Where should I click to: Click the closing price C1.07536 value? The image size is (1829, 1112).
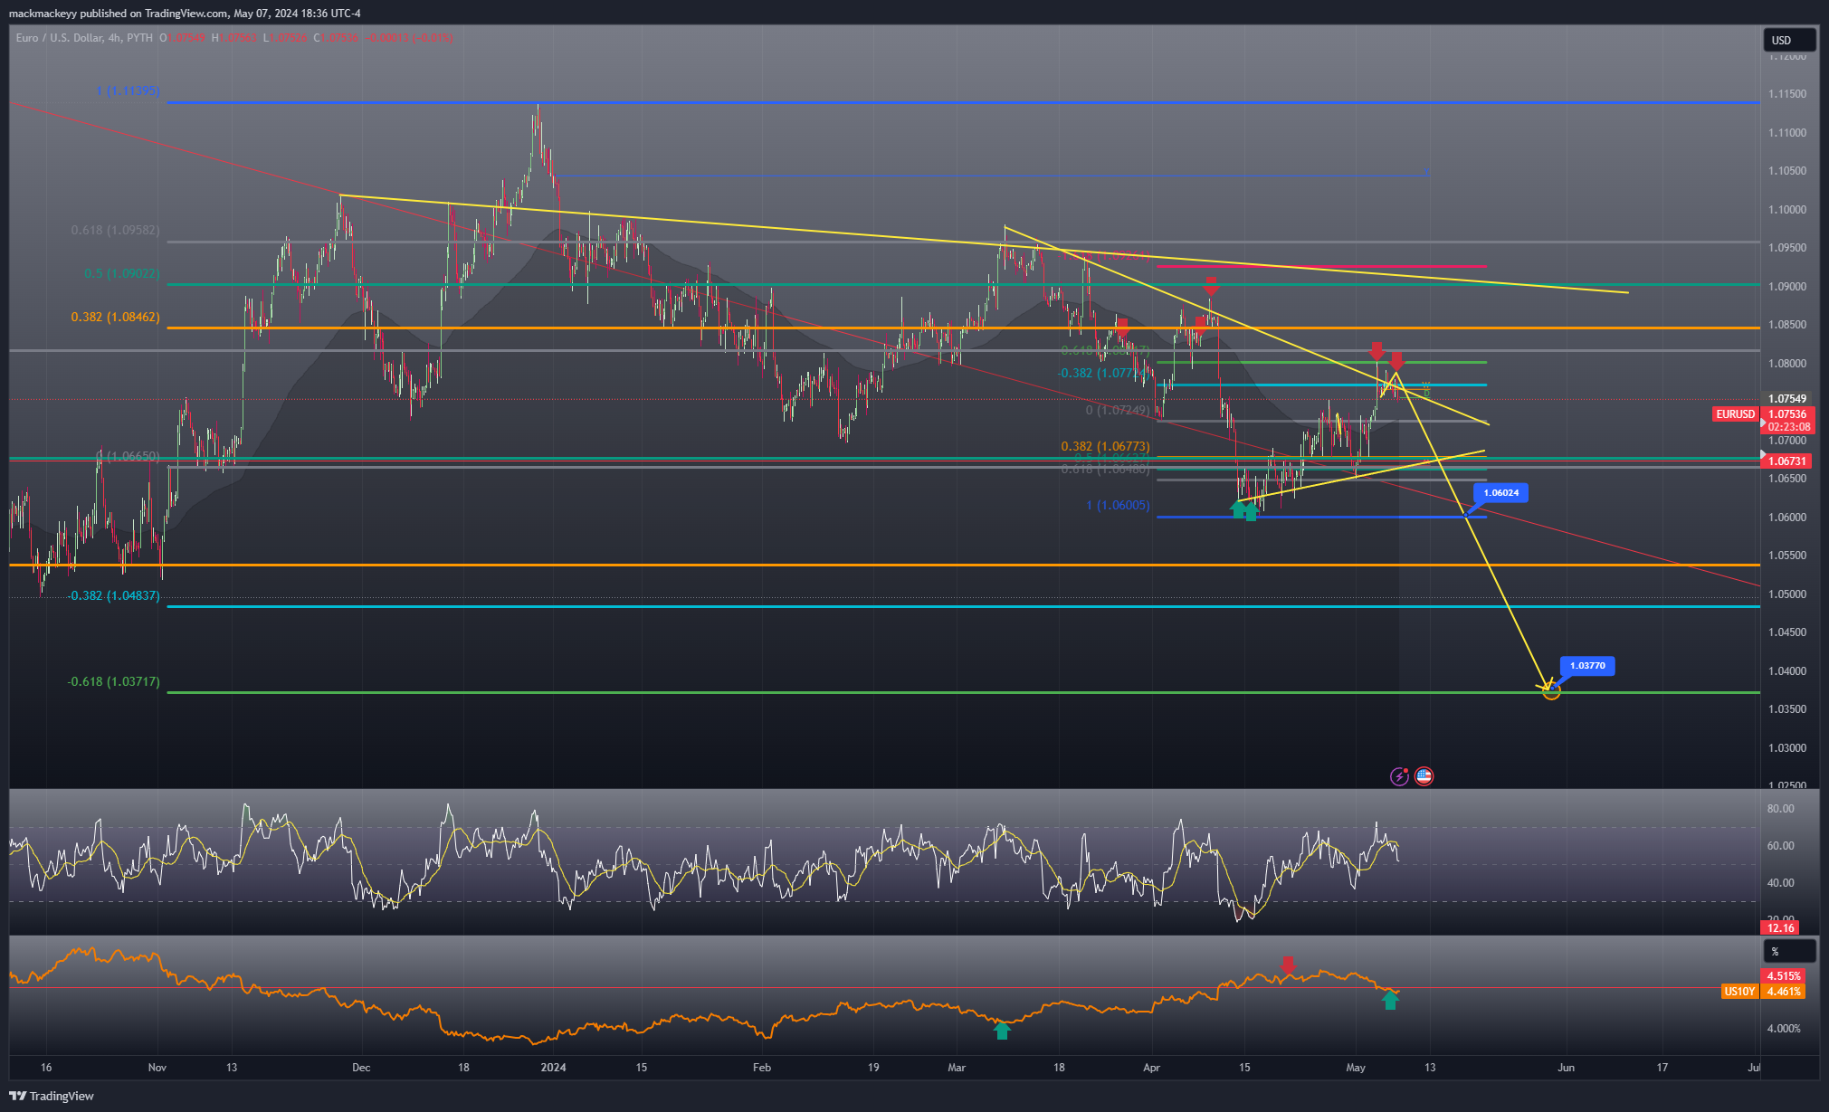coord(336,38)
